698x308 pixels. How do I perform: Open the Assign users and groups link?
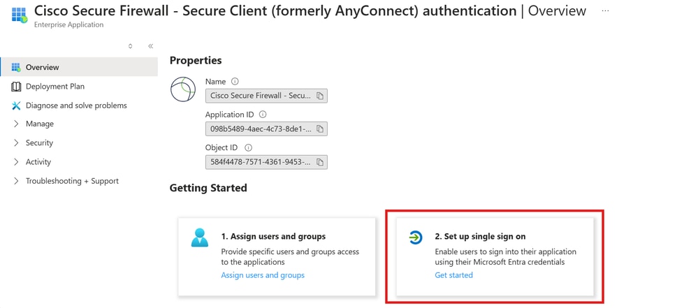pos(263,275)
